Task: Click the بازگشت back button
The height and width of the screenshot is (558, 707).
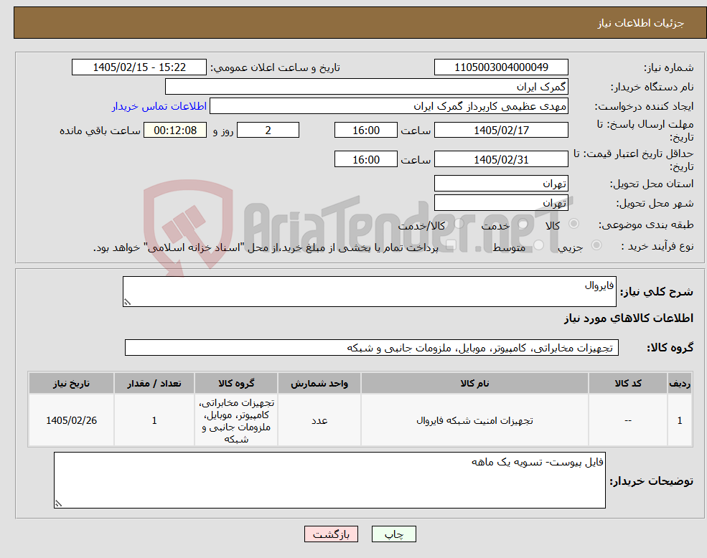Action: pyautogui.click(x=331, y=534)
